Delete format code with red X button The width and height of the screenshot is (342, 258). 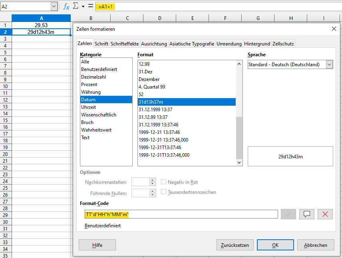[x=325, y=214]
